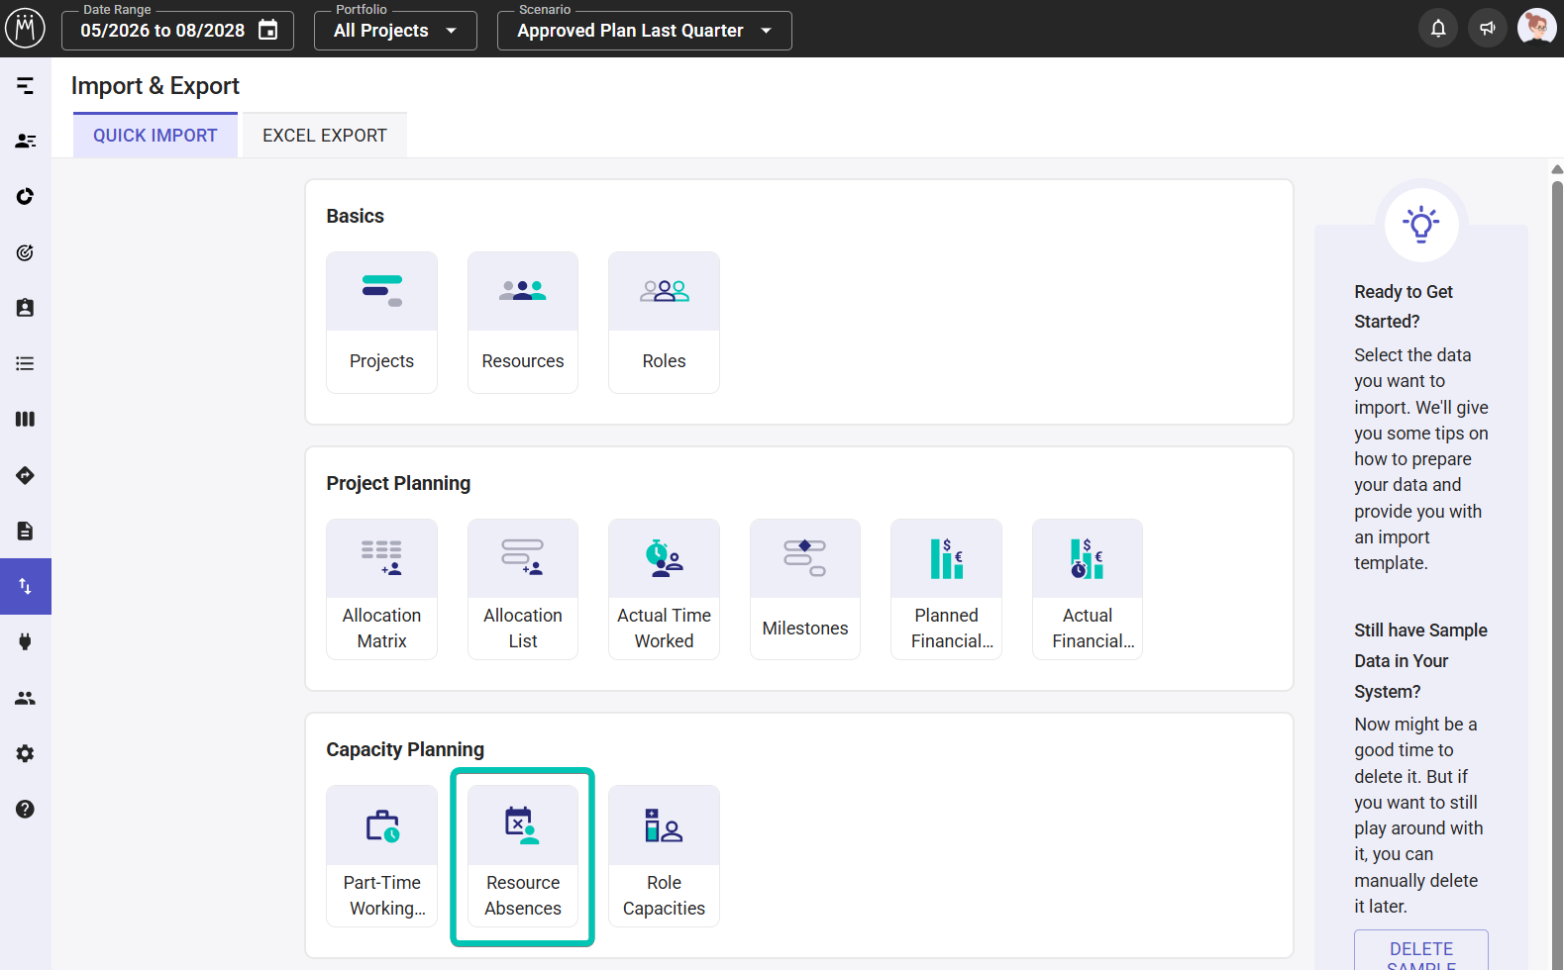Click the Import & Export page title
This screenshot has height=970, width=1564.
point(156,86)
